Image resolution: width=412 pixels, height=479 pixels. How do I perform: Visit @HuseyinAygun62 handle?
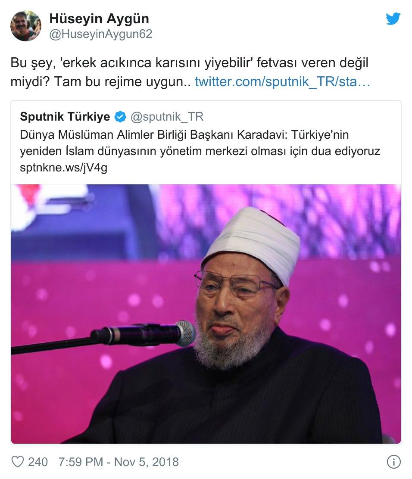point(100,34)
